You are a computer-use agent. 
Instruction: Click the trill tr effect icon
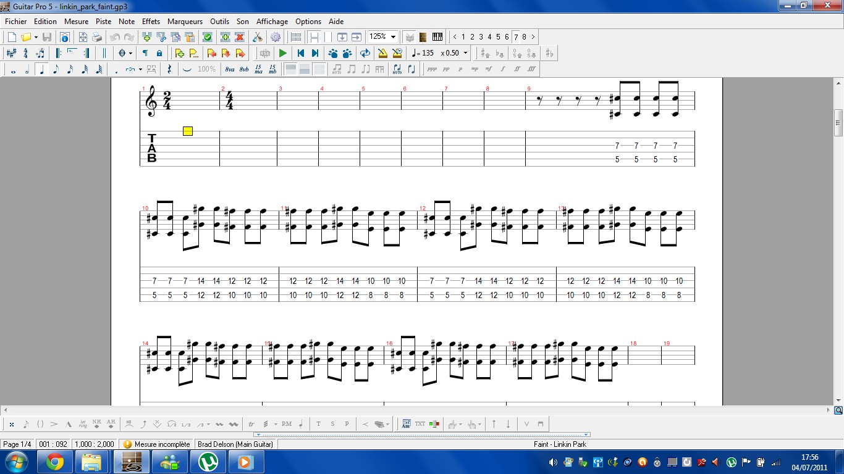251,424
